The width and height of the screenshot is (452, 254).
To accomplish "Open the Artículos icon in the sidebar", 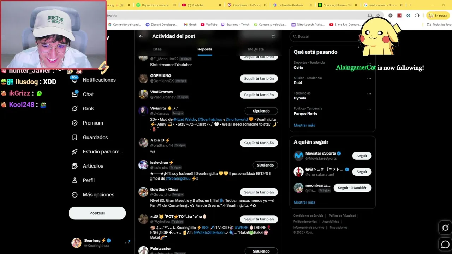I will 75,166.
